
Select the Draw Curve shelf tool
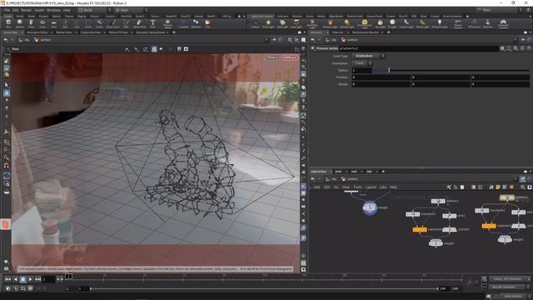click(113, 23)
